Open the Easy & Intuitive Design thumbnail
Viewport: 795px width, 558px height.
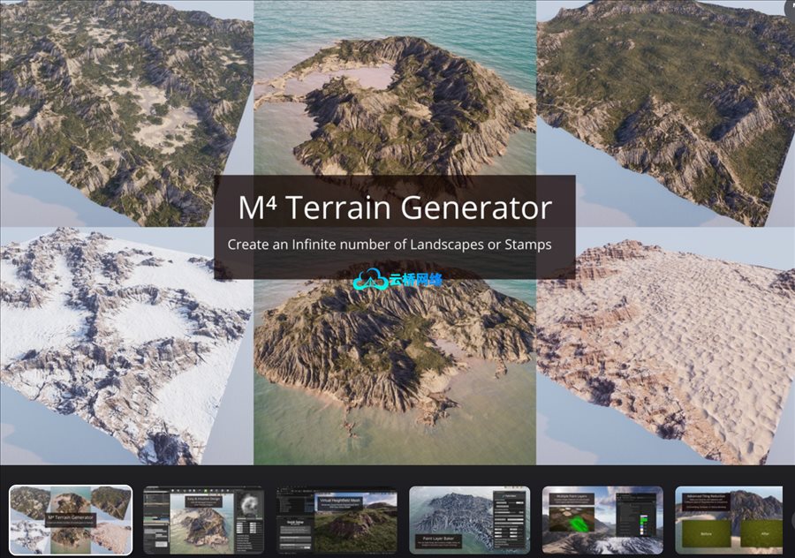[x=204, y=520]
